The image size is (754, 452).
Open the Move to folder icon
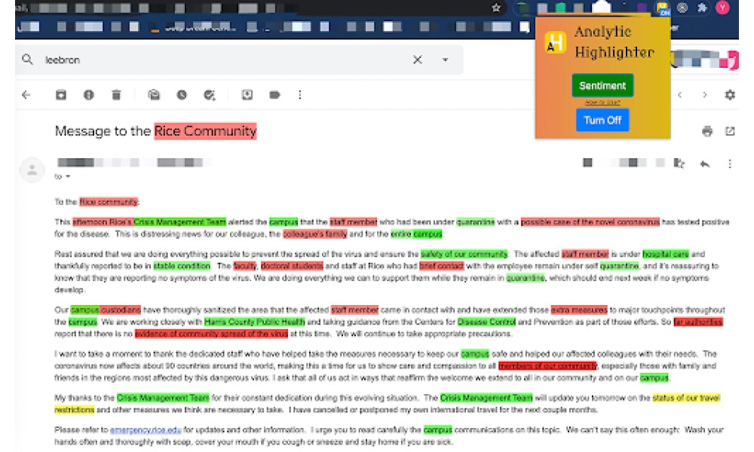tap(247, 95)
